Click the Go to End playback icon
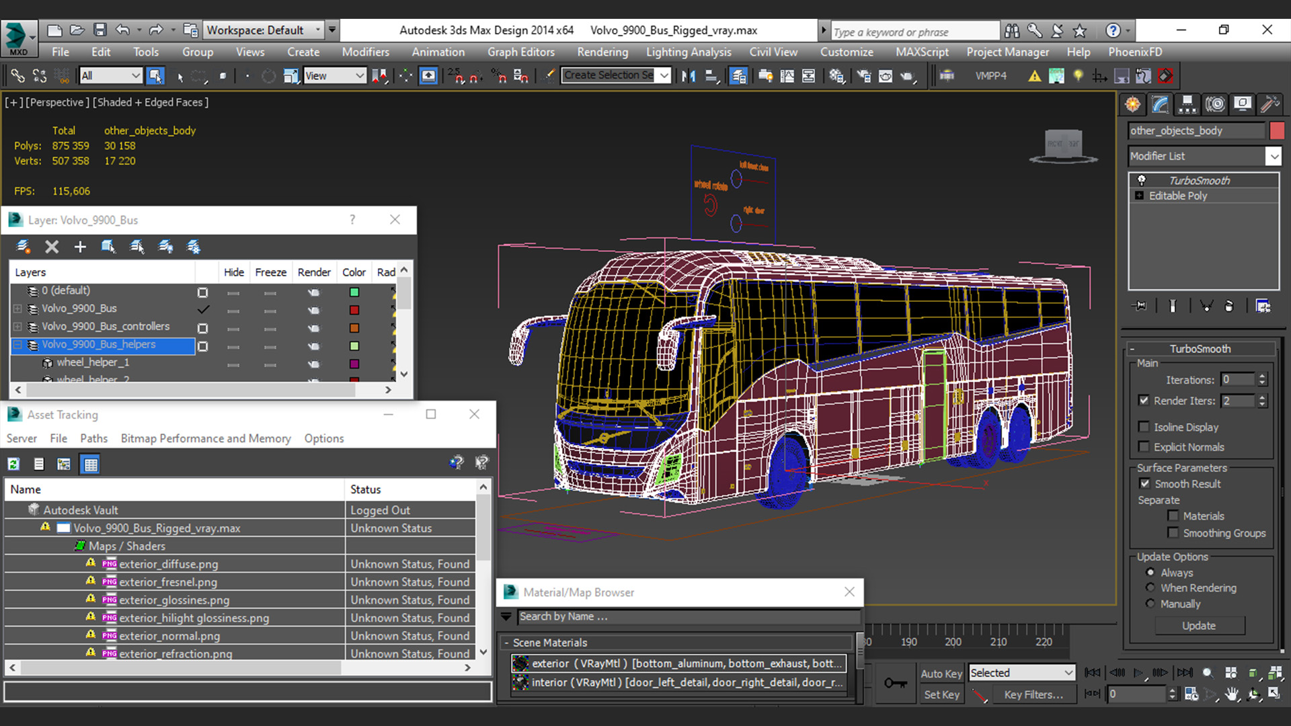Screen dimensions: 1291x726 tap(1185, 672)
